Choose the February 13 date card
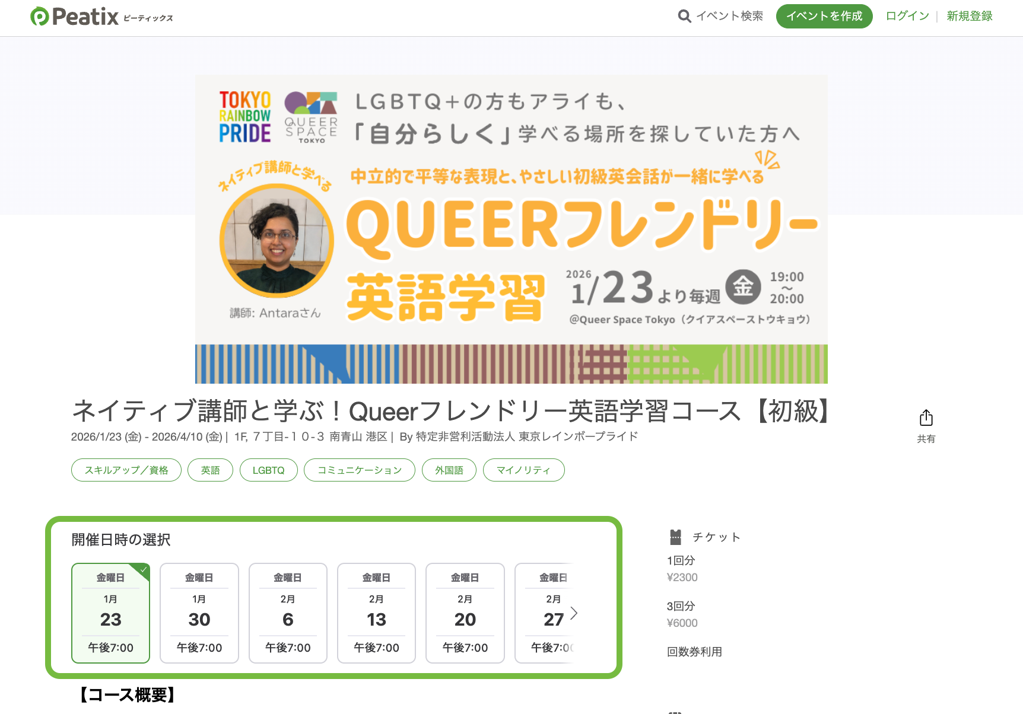Image resolution: width=1023 pixels, height=714 pixels. coord(376,613)
